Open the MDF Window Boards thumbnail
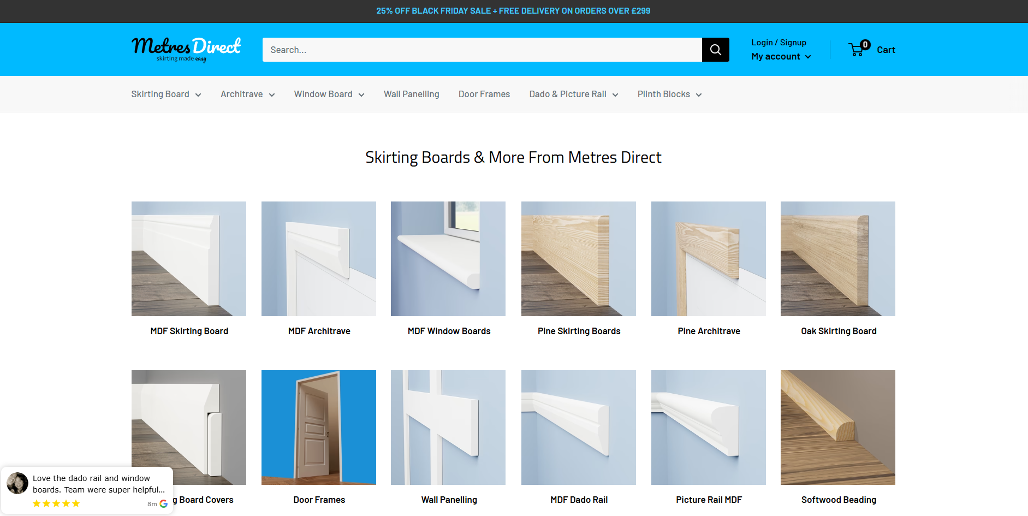 point(448,259)
